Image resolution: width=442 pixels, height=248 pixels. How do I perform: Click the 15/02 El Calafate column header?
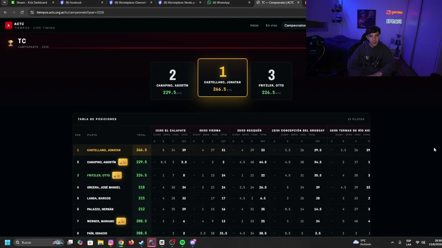[x=171, y=131]
